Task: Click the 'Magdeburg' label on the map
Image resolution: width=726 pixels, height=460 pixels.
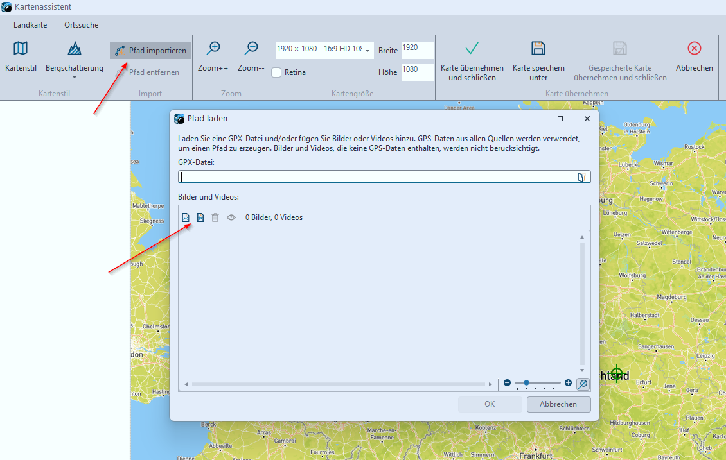Action: click(671, 297)
